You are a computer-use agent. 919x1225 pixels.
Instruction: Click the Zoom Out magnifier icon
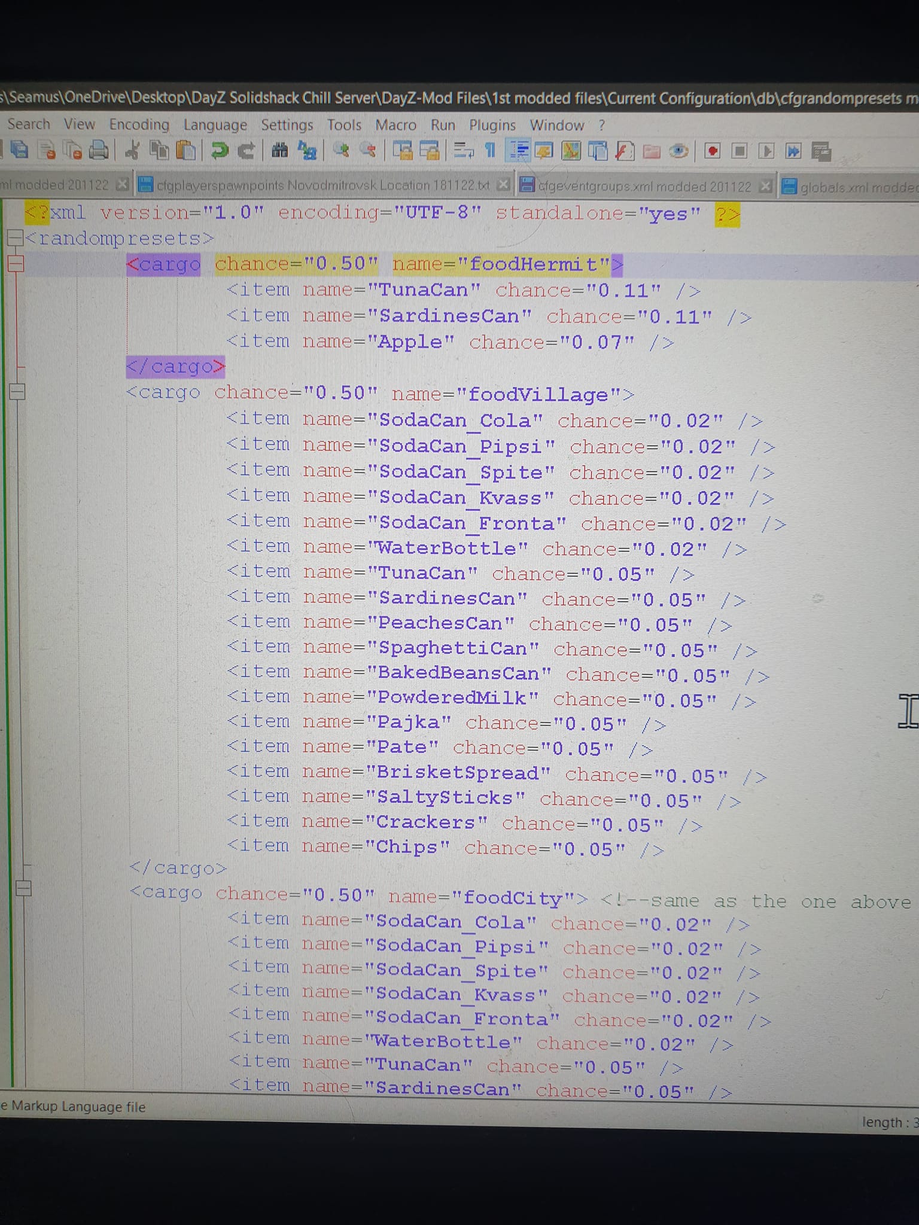369,150
